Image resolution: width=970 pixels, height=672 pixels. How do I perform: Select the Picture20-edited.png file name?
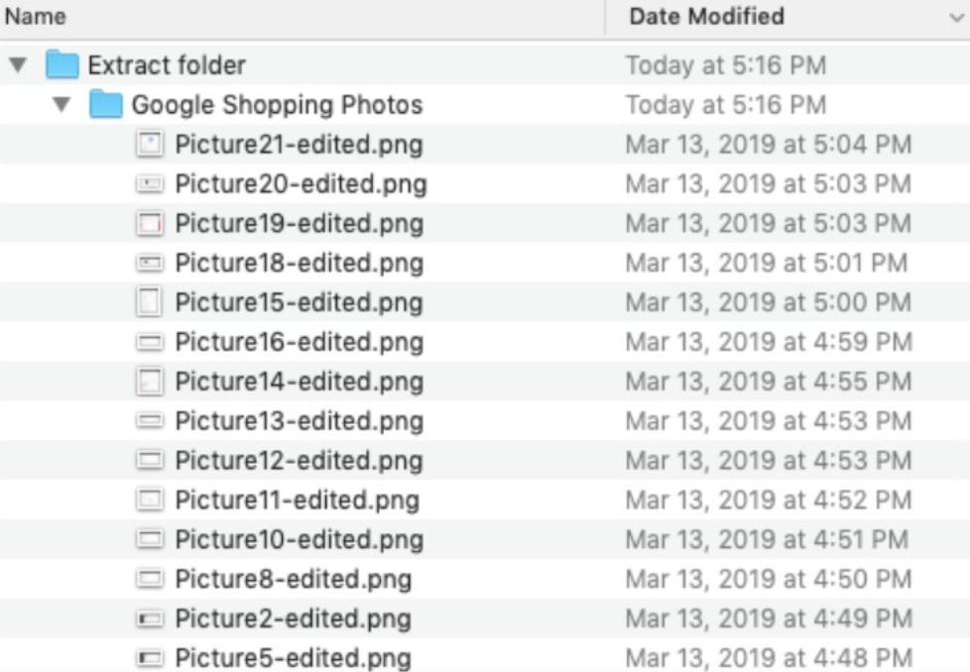(301, 184)
